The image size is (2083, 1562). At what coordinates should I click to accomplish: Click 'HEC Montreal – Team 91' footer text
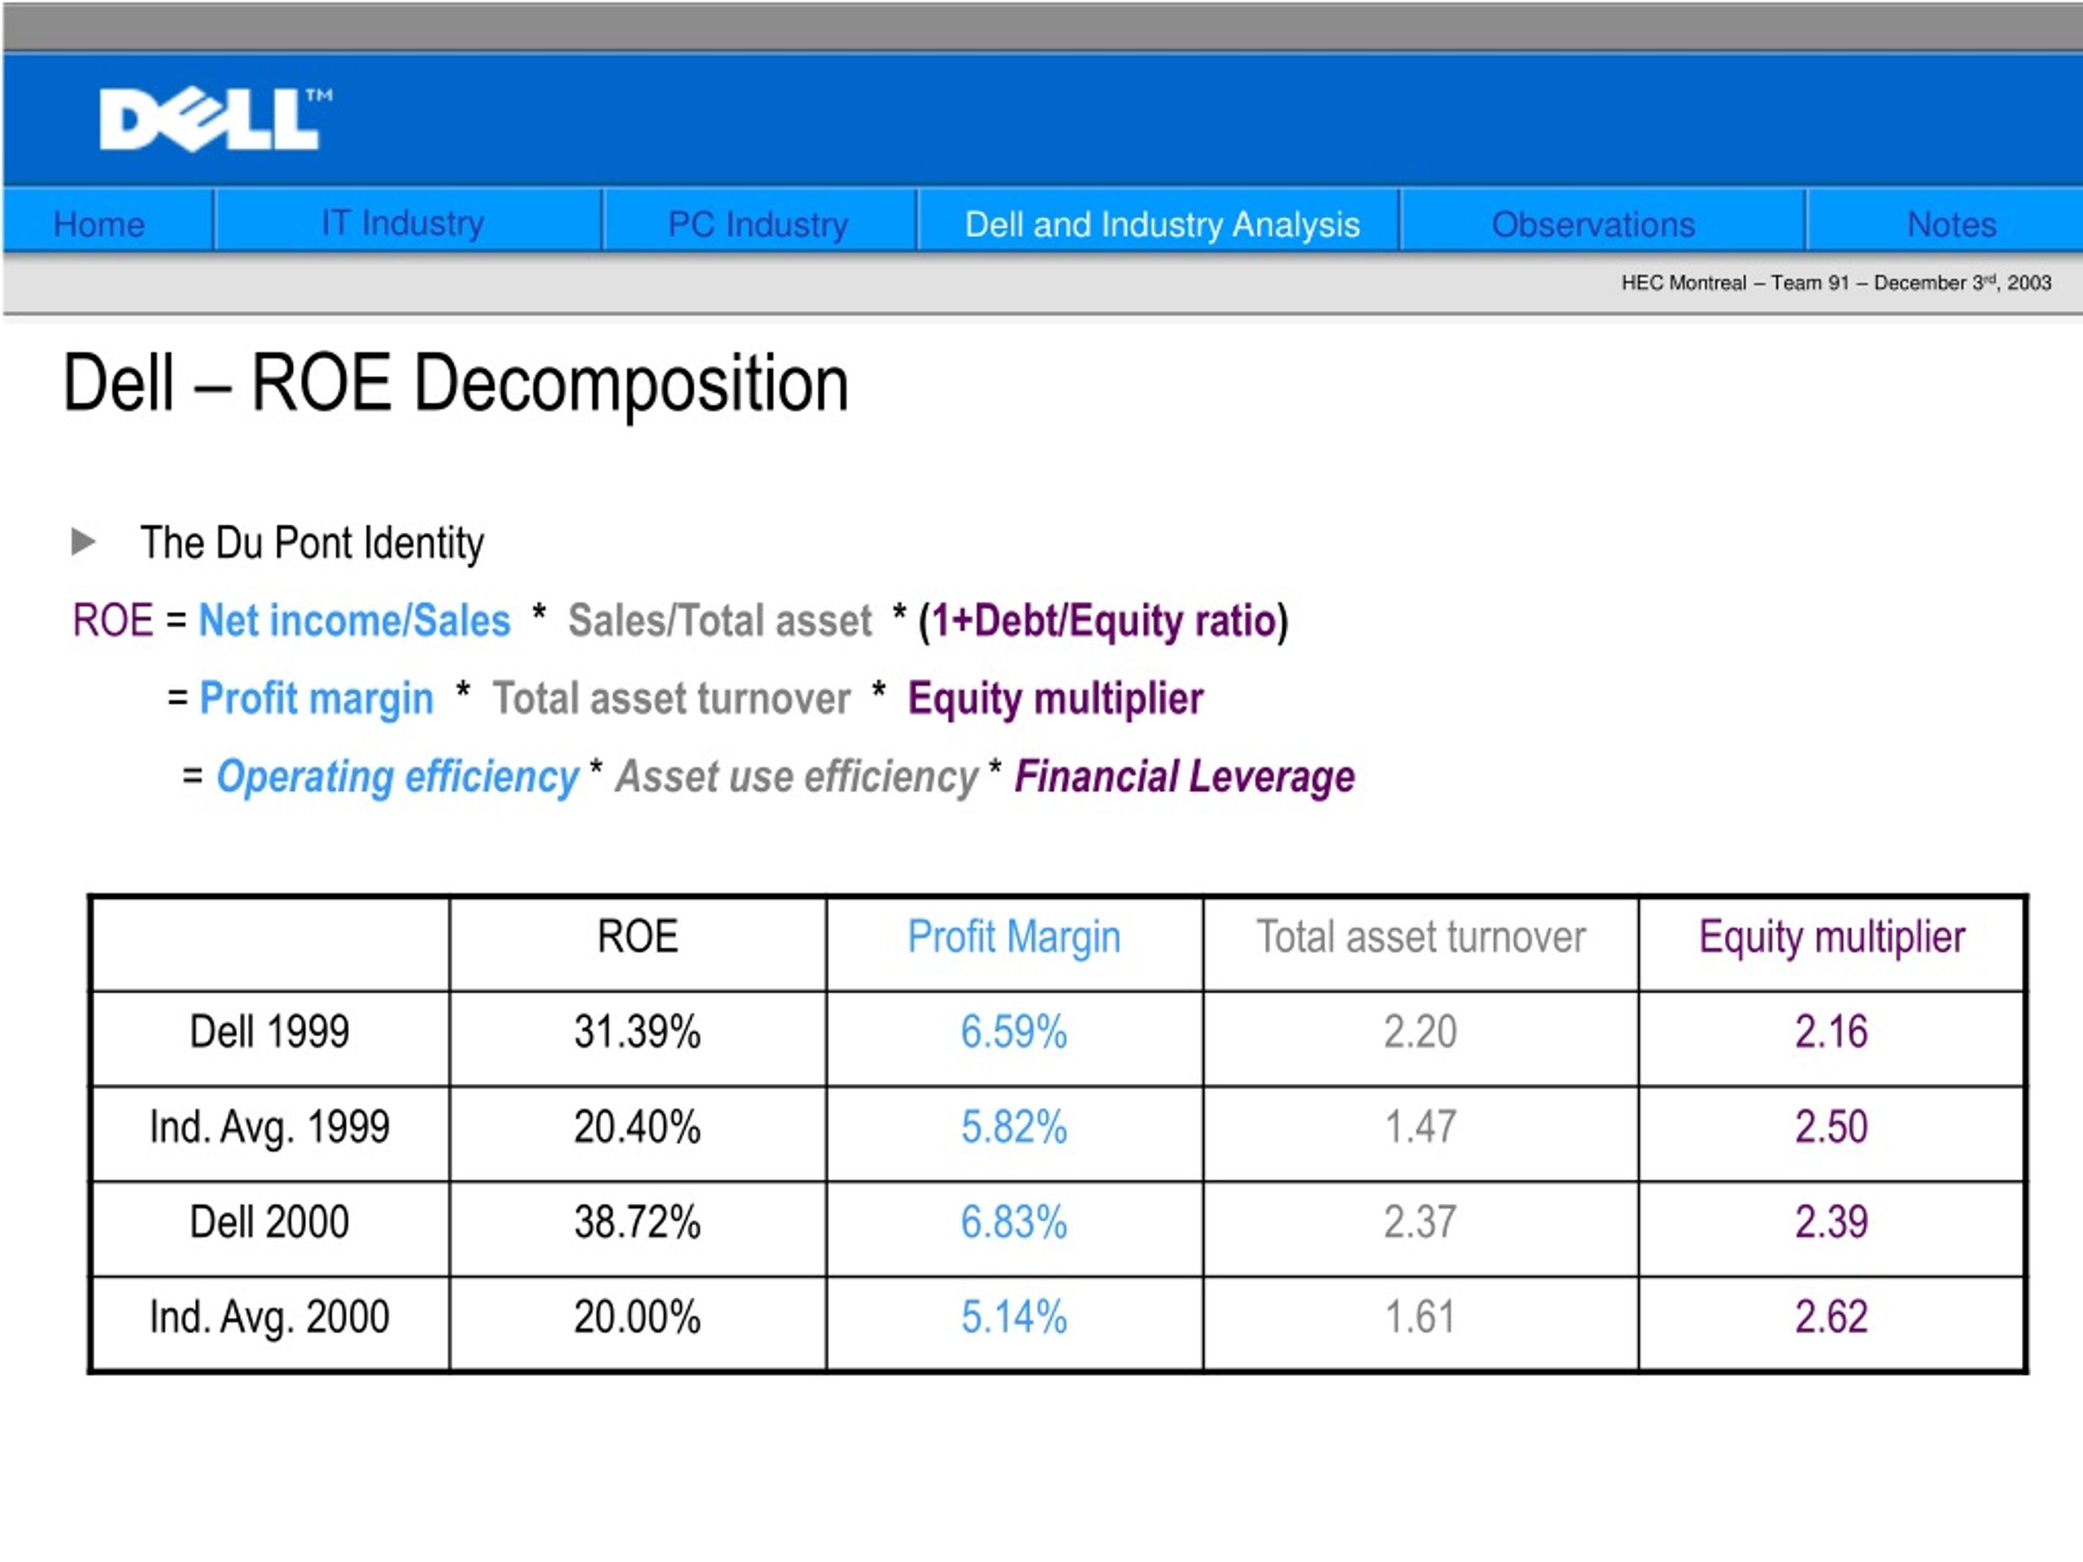[1736, 282]
